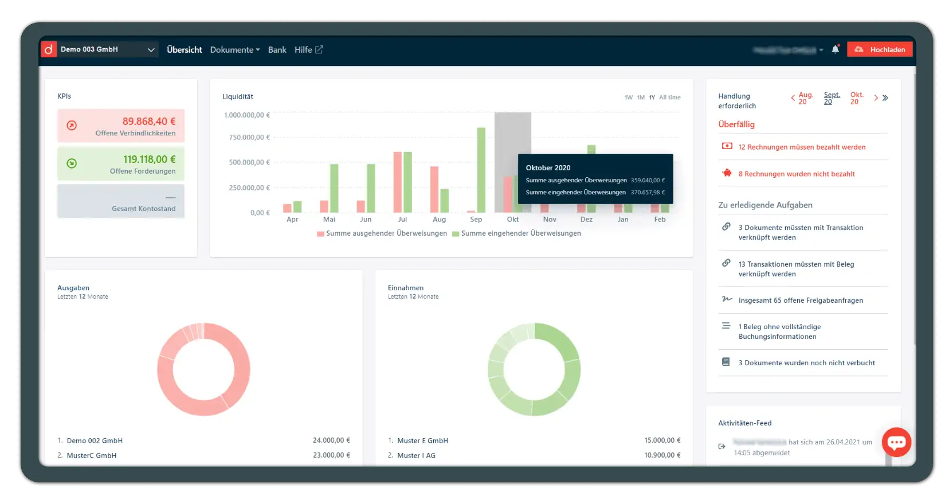Click the red Aug bar in chart

click(x=434, y=189)
